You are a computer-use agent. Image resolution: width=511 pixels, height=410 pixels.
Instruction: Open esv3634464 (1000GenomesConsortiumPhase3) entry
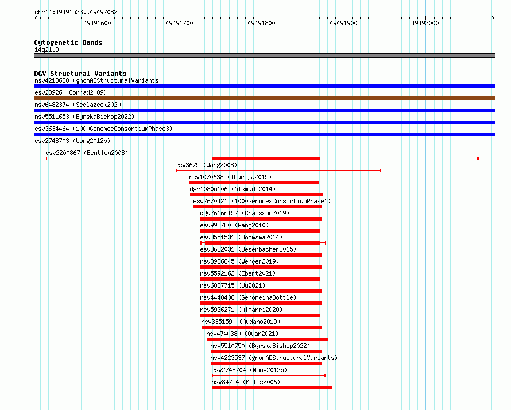click(103, 129)
